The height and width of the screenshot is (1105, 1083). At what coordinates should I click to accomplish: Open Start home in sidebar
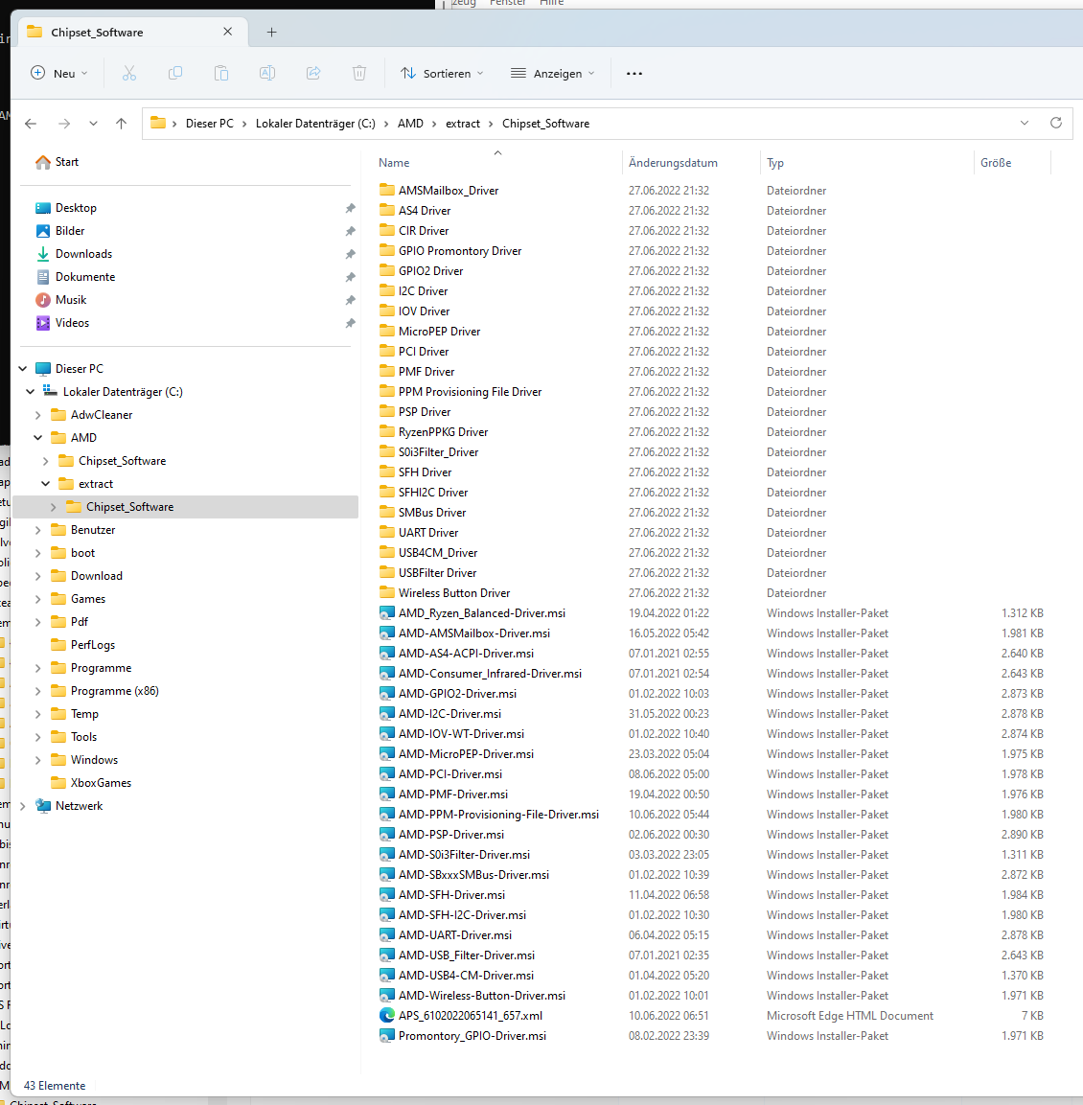coord(58,162)
